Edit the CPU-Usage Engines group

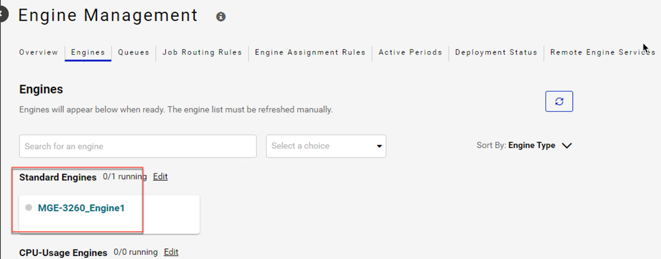click(x=171, y=252)
